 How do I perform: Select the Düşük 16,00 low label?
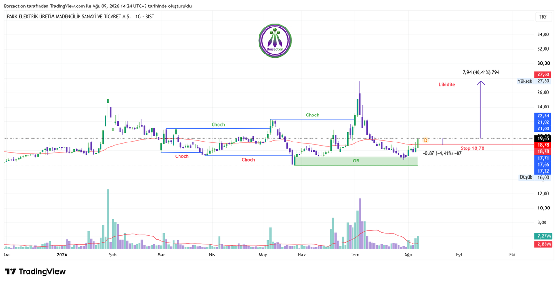[x=535, y=177]
